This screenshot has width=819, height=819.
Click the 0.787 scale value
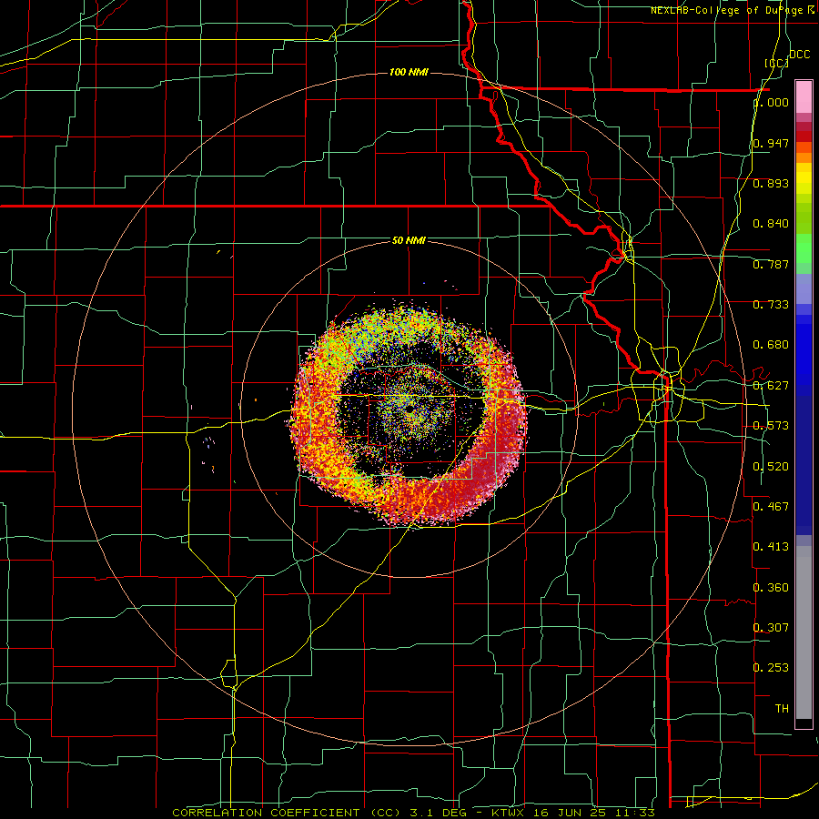pos(771,264)
